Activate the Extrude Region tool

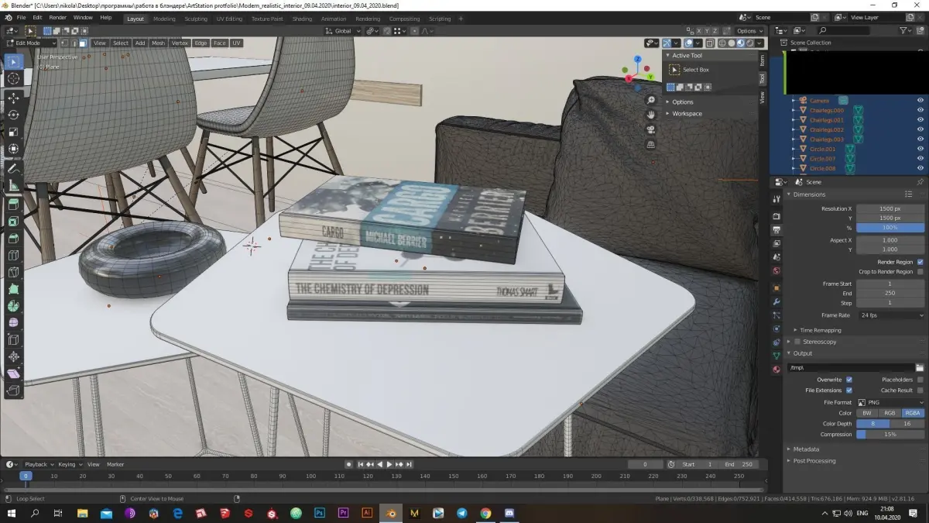(14, 205)
